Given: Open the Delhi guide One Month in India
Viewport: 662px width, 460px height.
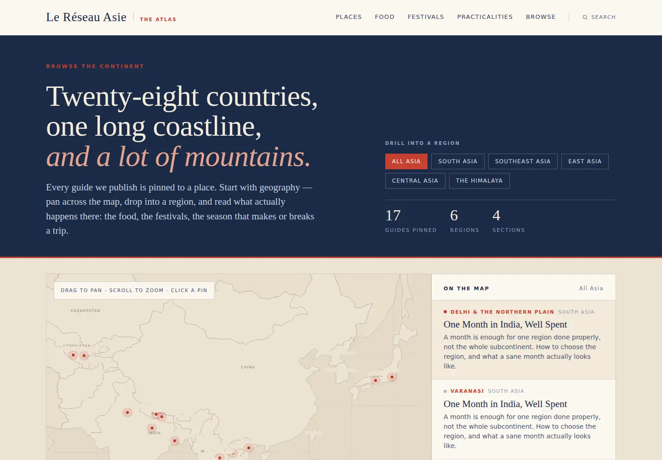Looking at the screenshot, I should [505, 324].
